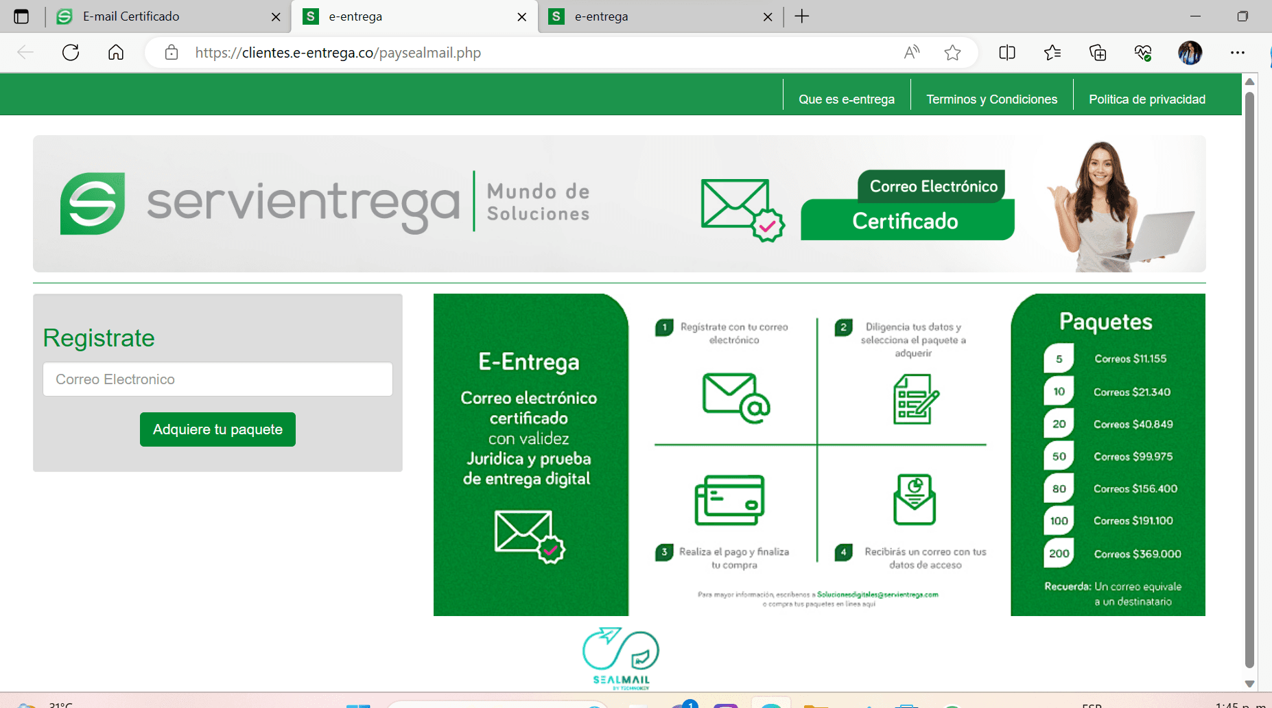Screen dimensions: 1272x708
Task: Open a new browser tab
Action: click(x=801, y=16)
